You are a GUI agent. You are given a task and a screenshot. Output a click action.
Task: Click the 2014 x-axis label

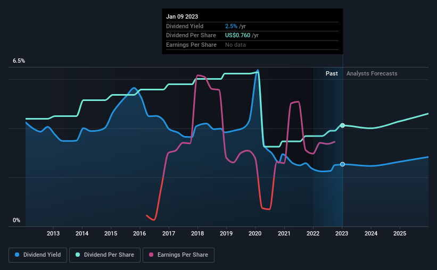point(82,233)
